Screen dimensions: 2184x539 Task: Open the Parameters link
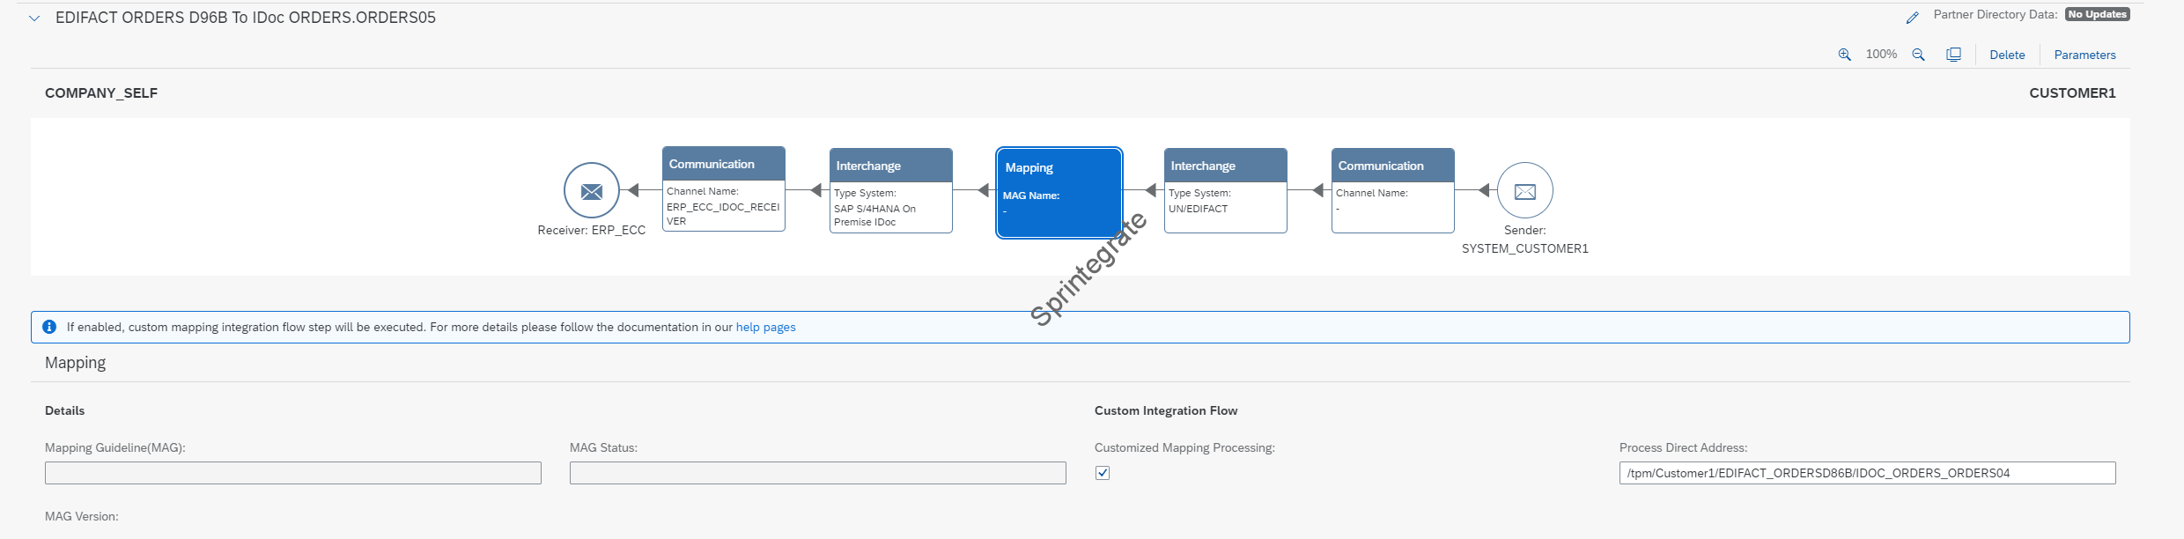pos(2084,55)
